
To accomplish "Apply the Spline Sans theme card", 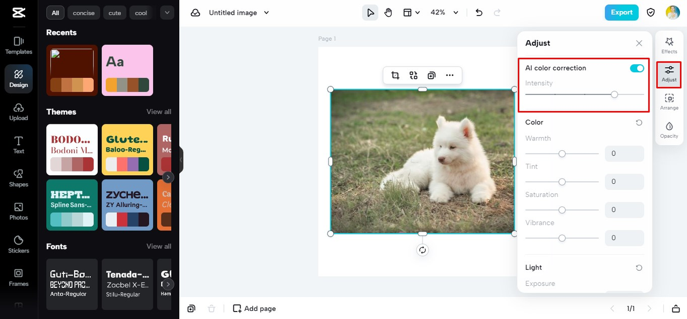I will click(x=72, y=205).
